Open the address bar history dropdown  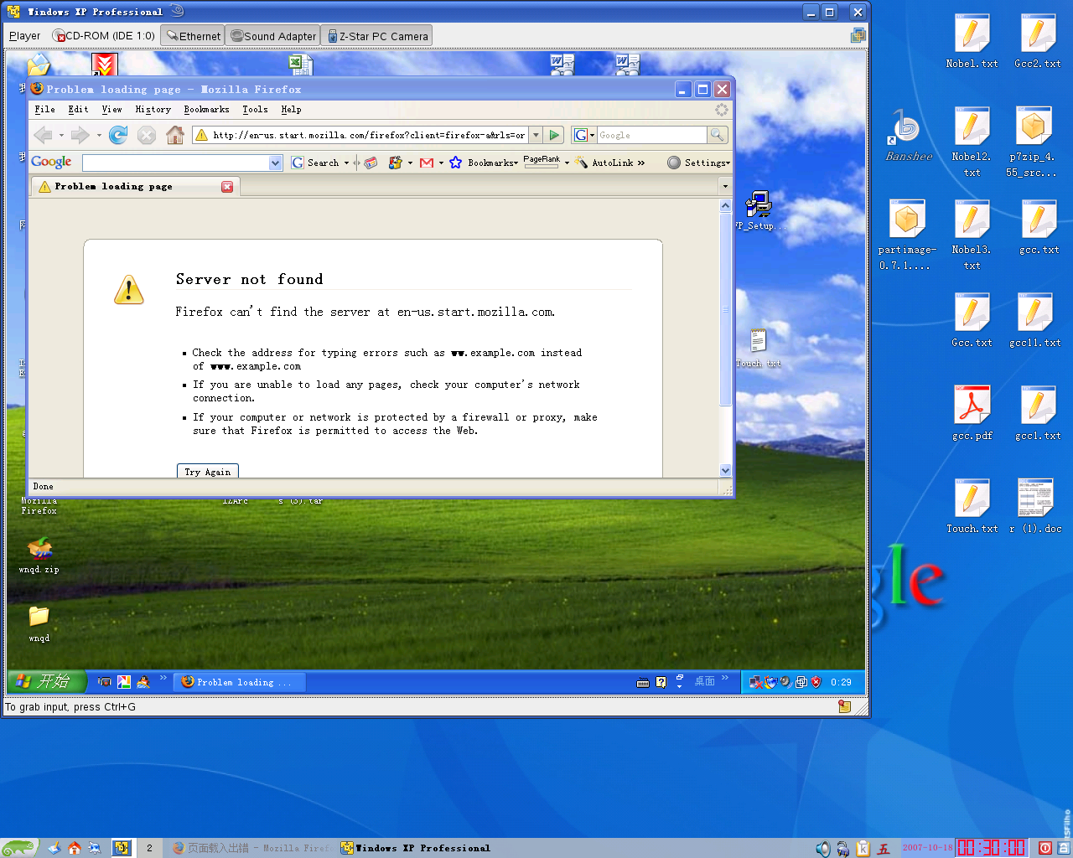tap(536, 135)
